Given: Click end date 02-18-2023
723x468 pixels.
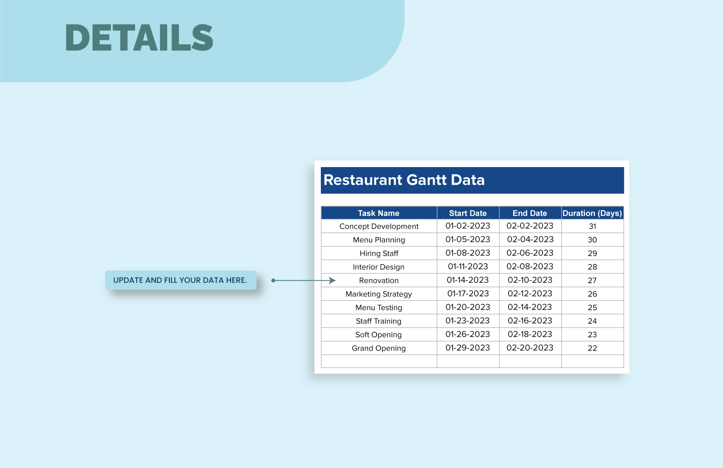Looking at the screenshot, I should tap(530, 334).
